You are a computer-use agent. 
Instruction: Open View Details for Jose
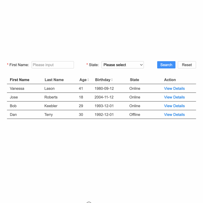[174, 97]
